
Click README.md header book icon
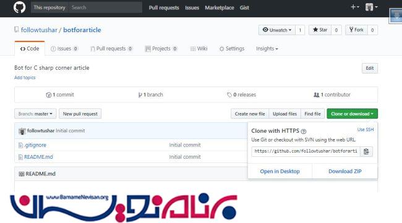coord(22,174)
